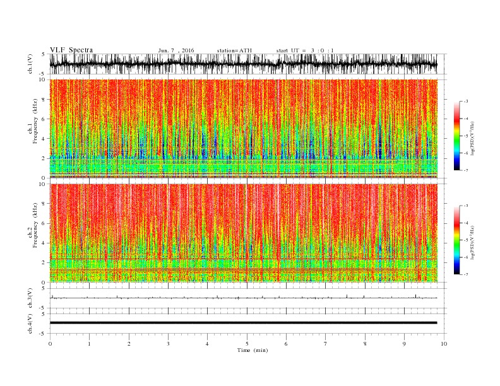Click the '2' tick on Time axis

(129, 344)
